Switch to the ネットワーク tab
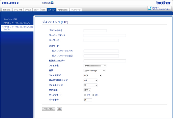 click(x=76, y=10)
